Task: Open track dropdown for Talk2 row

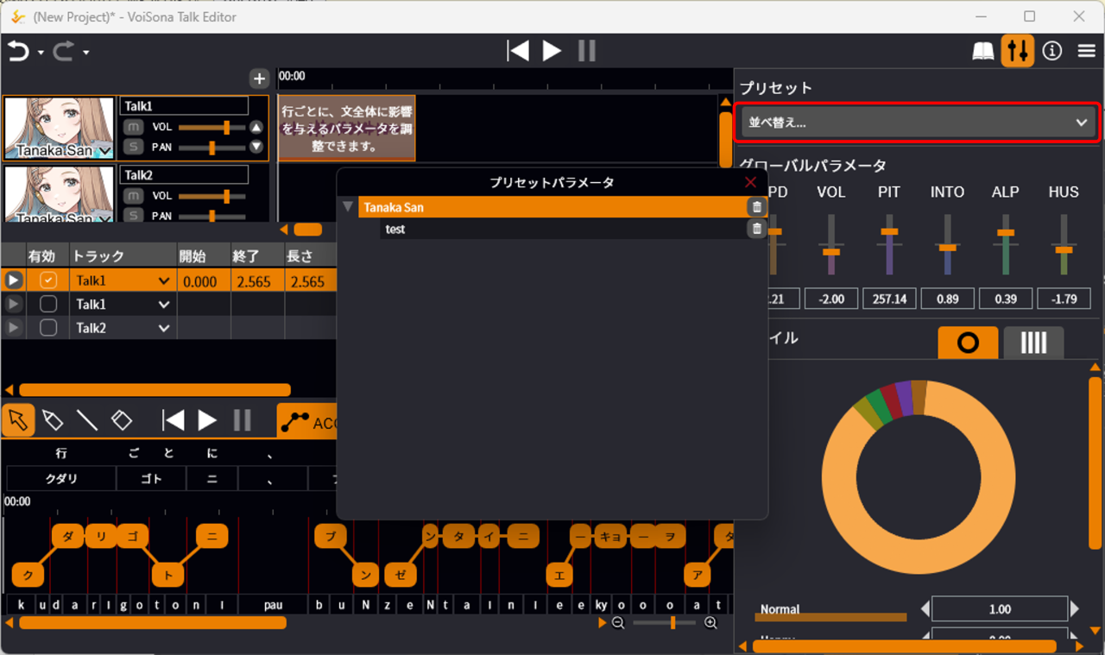Action: (x=164, y=328)
